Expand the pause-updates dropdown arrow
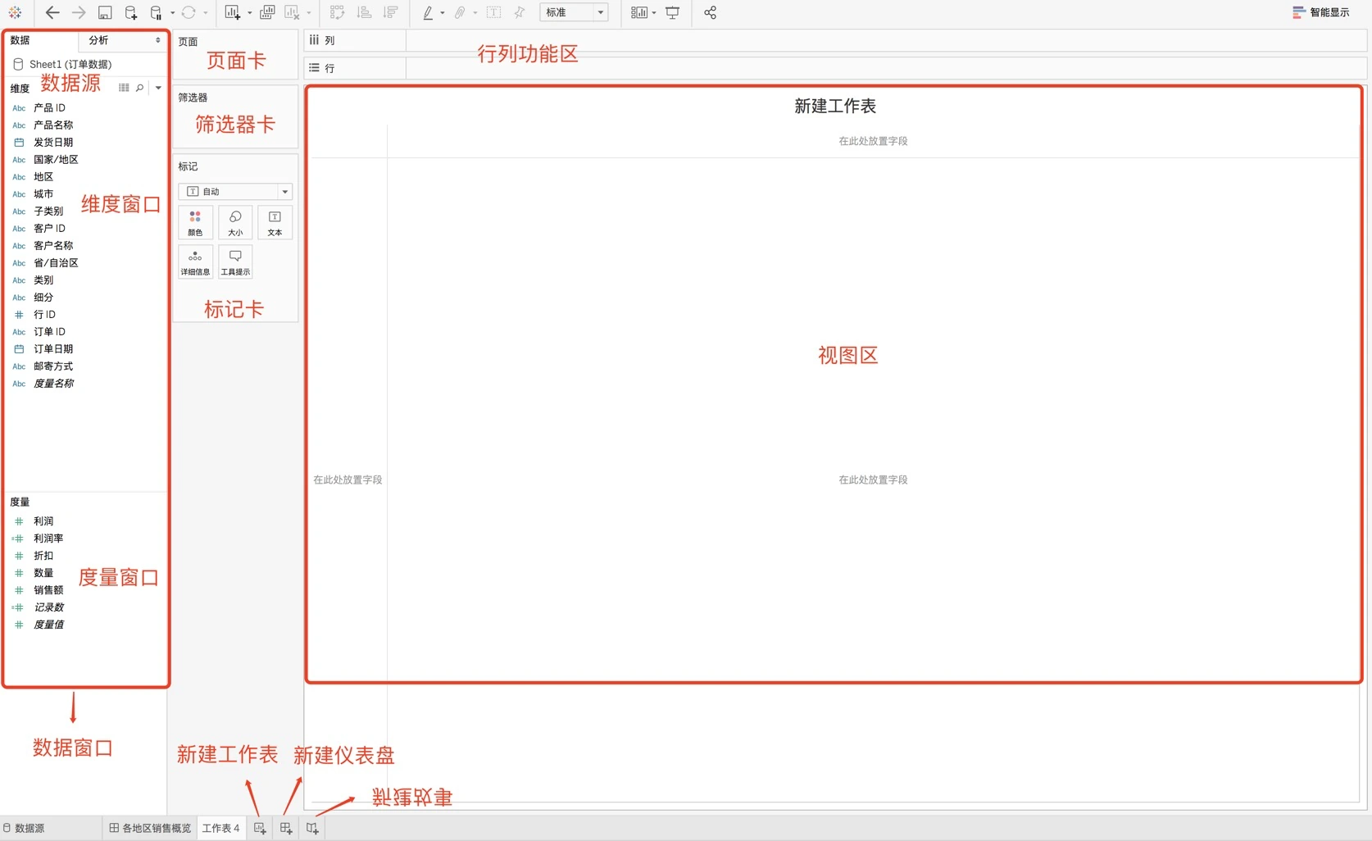 (172, 13)
